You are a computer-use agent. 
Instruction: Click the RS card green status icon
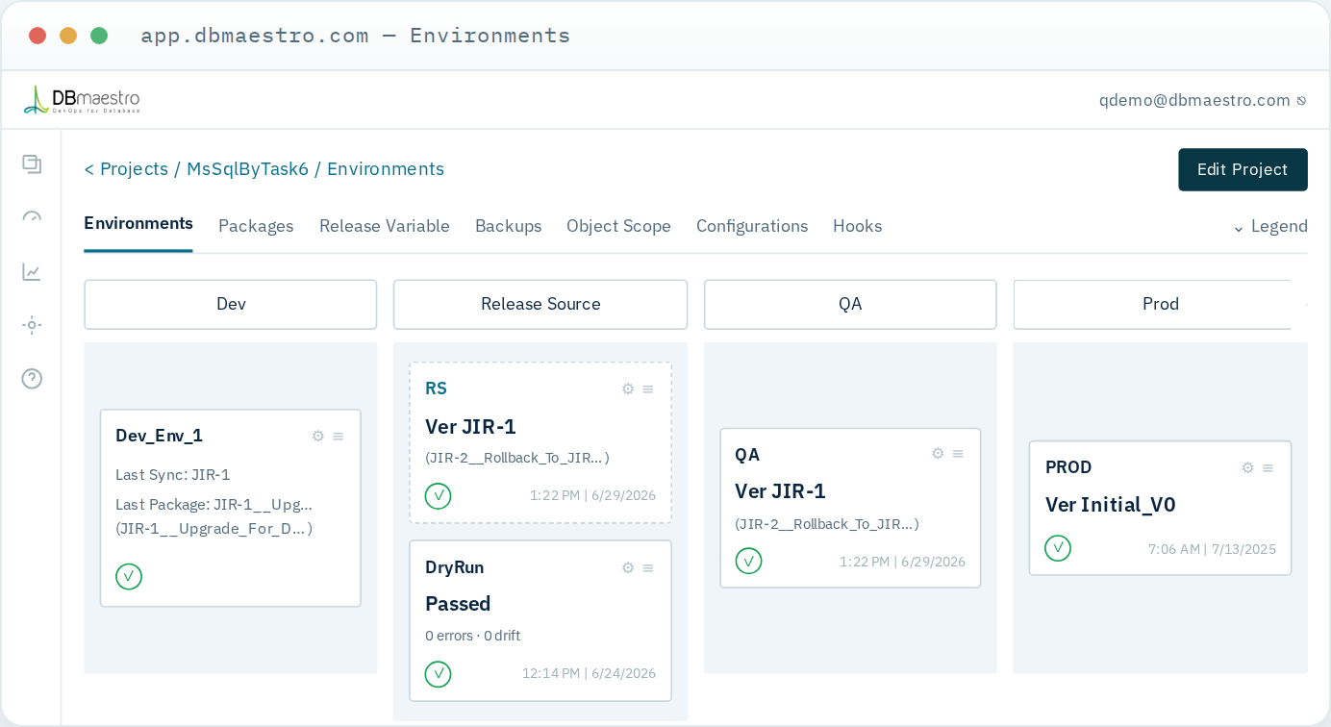point(439,495)
